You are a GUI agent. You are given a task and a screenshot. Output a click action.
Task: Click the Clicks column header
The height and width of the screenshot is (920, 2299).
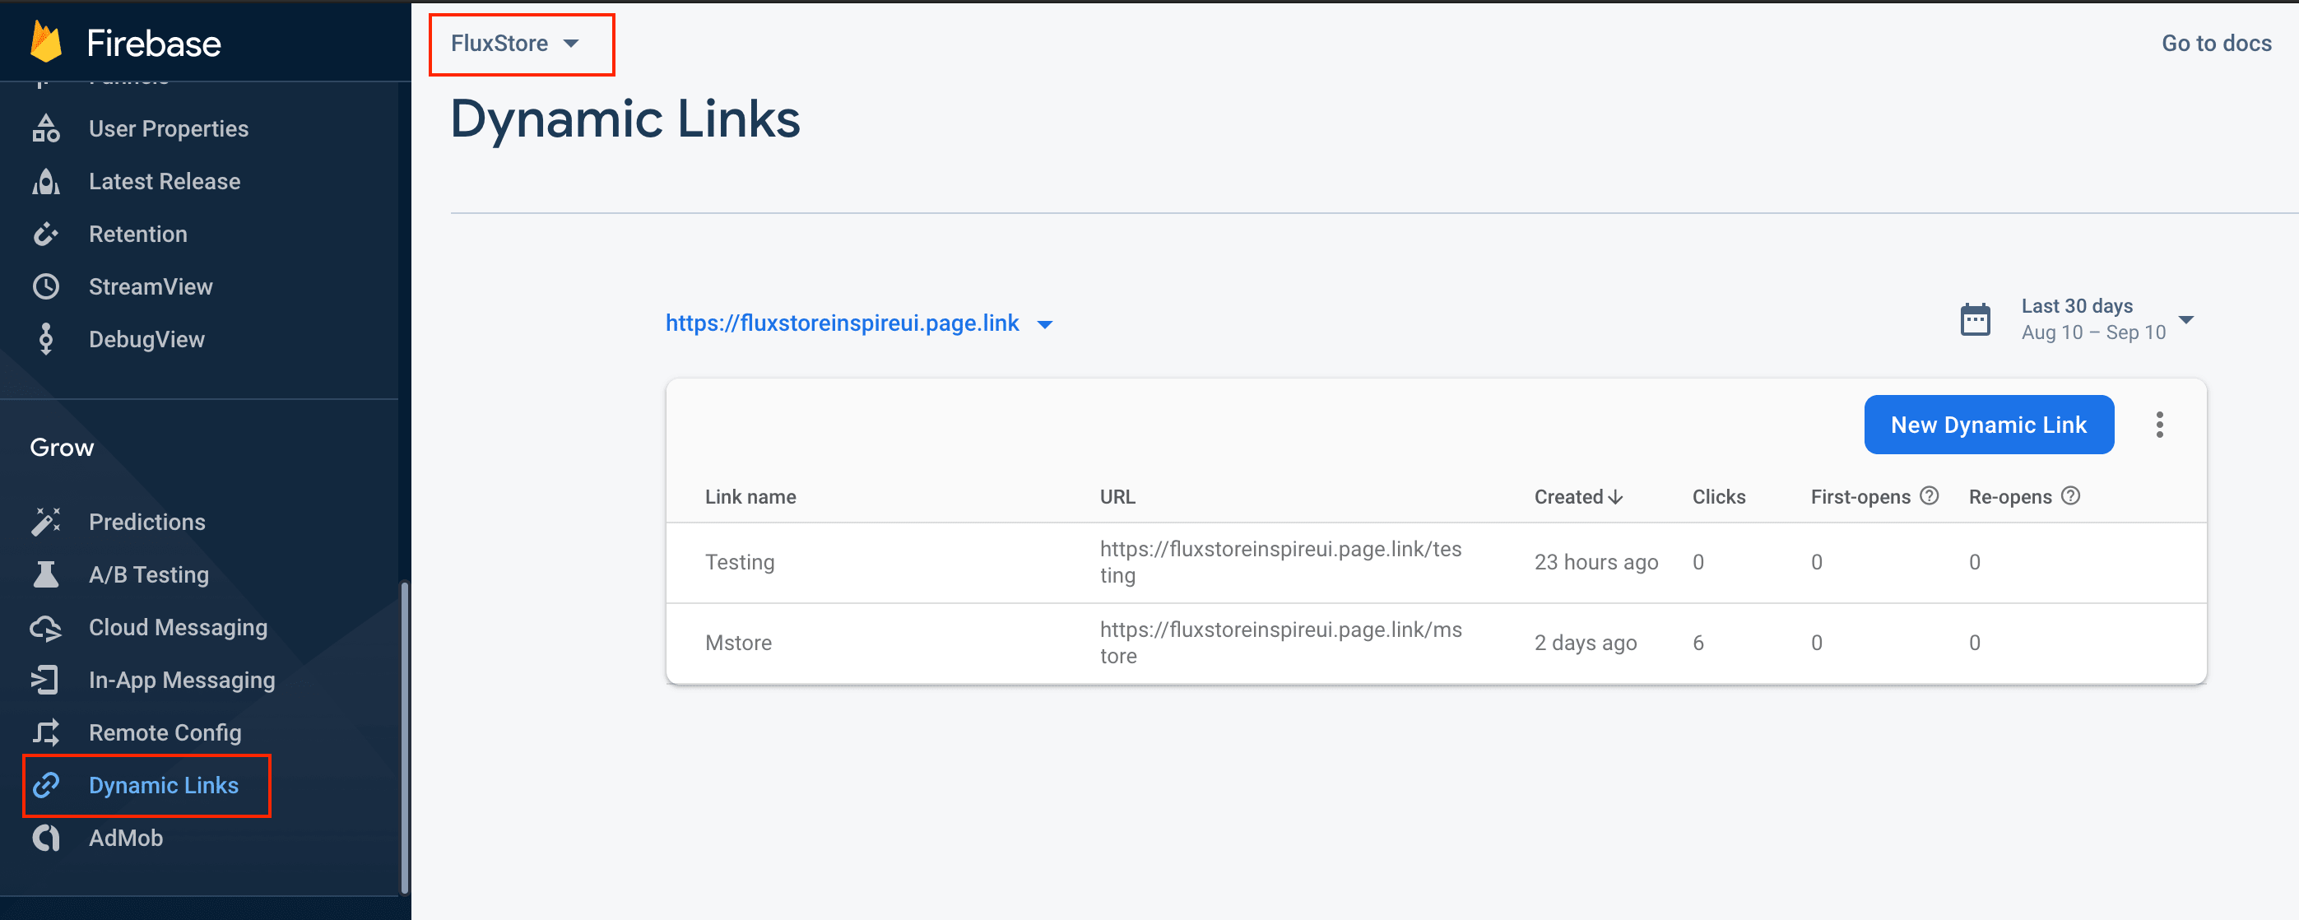click(1719, 497)
